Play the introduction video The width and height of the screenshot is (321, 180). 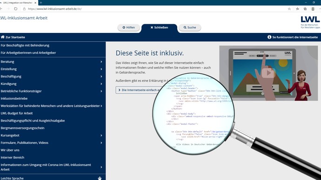(268, 73)
